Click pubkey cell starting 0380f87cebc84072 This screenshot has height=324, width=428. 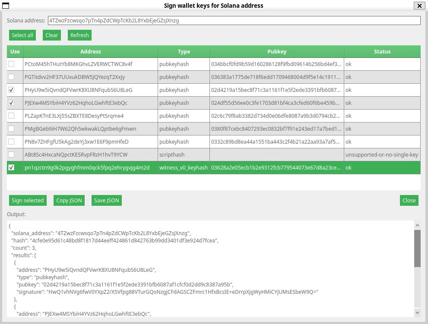coord(277,129)
